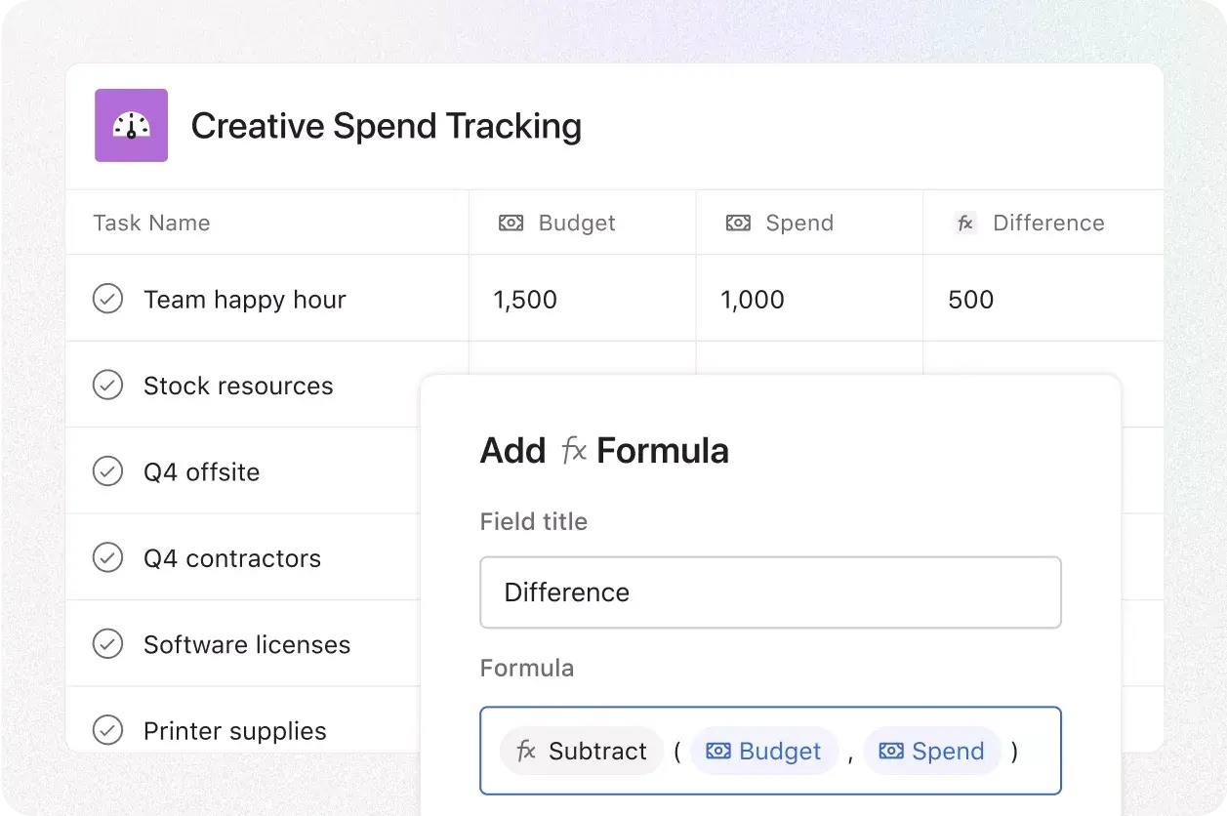Viewport: 1227px width, 816px height.
Task: Mark Q4 contractors as complete
Action: click(107, 558)
